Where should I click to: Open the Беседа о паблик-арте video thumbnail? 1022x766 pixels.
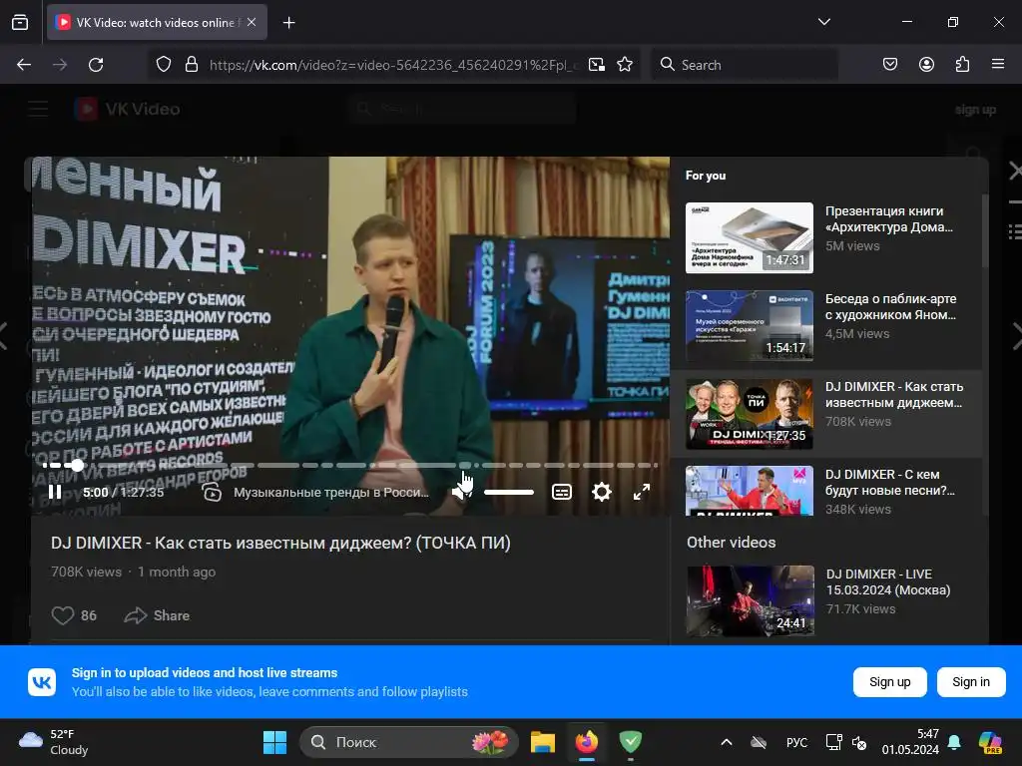[750, 326]
